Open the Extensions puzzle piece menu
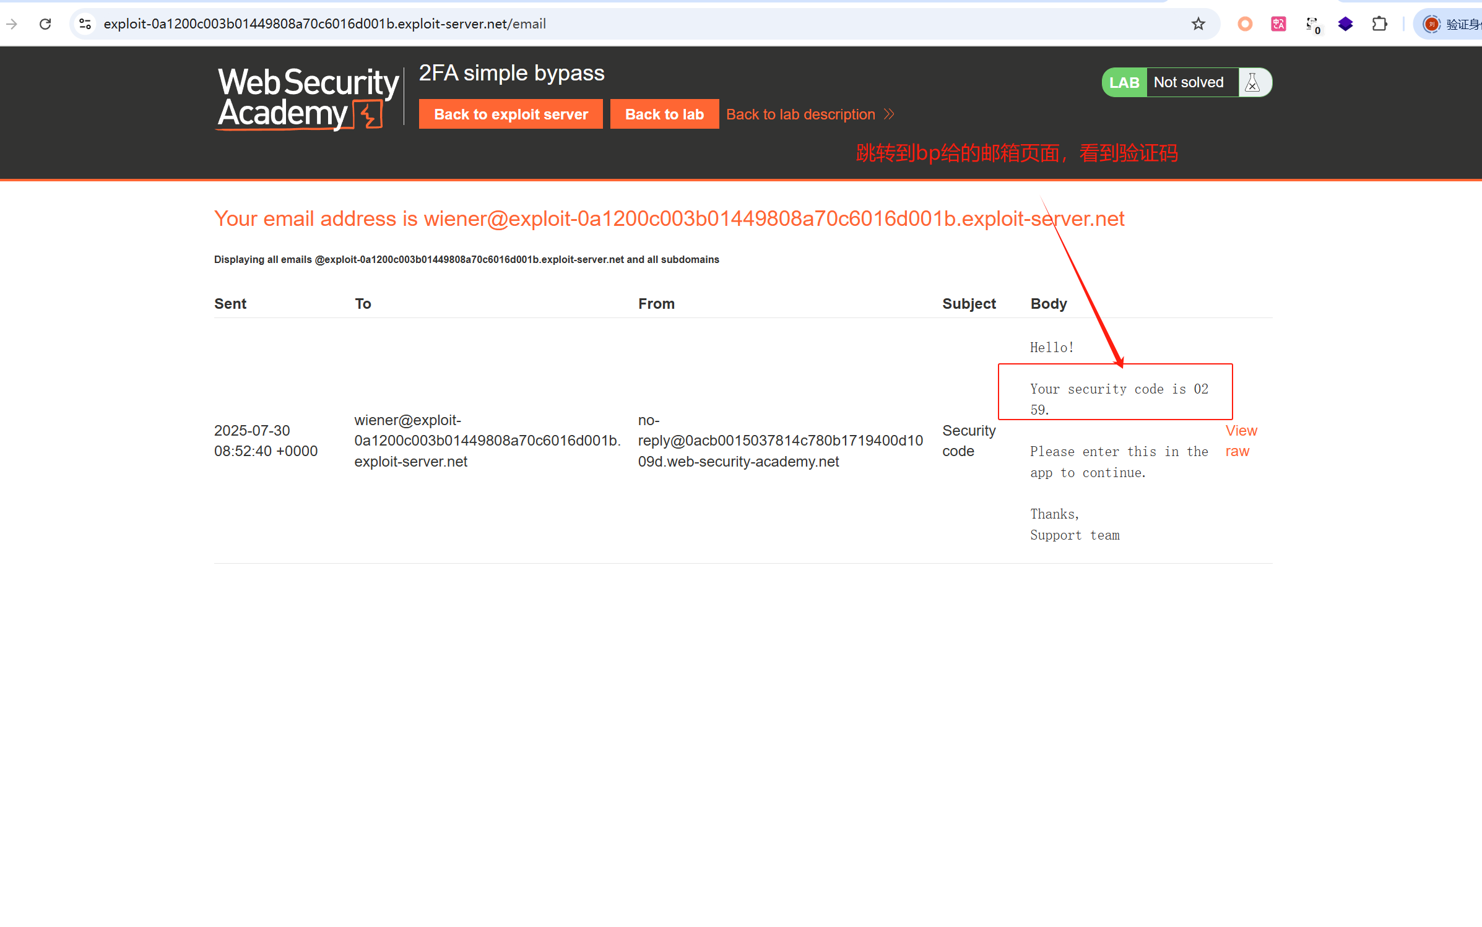1482x927 pixels. point(1379,24)
